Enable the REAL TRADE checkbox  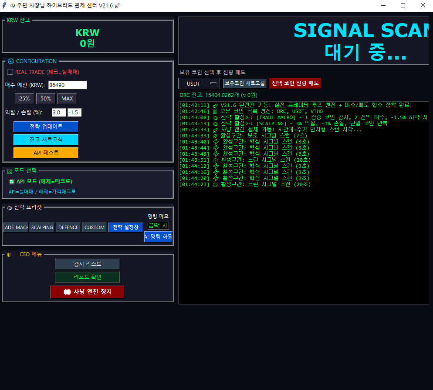coord(10,72)
